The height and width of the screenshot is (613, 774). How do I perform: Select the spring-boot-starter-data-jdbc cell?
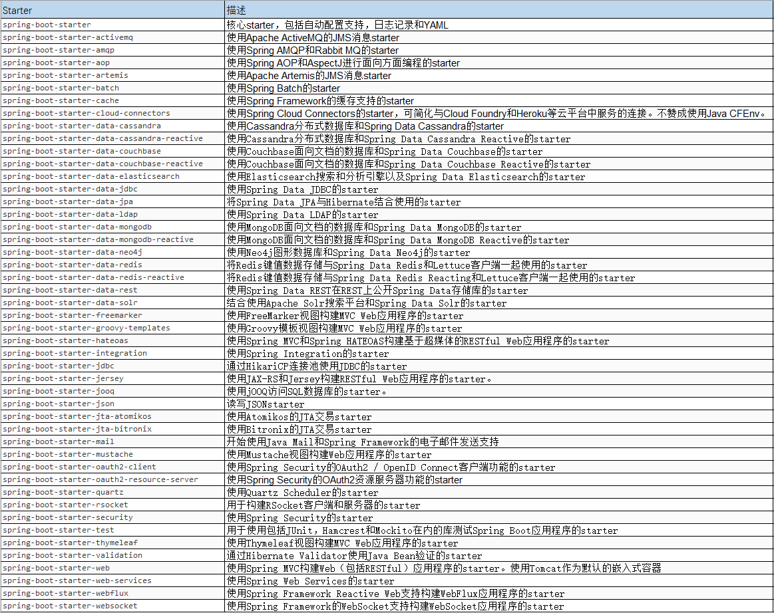tap(112, 189)
